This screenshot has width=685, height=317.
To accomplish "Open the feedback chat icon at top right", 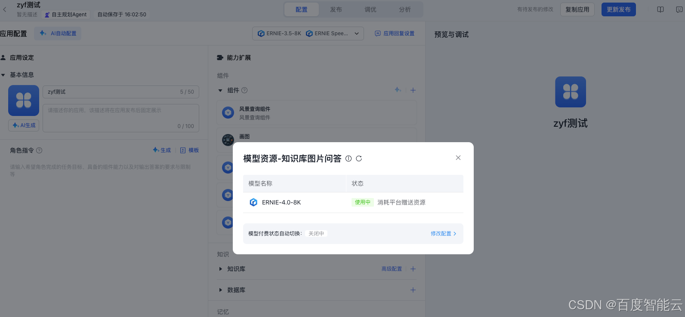I will click(679, 9).
